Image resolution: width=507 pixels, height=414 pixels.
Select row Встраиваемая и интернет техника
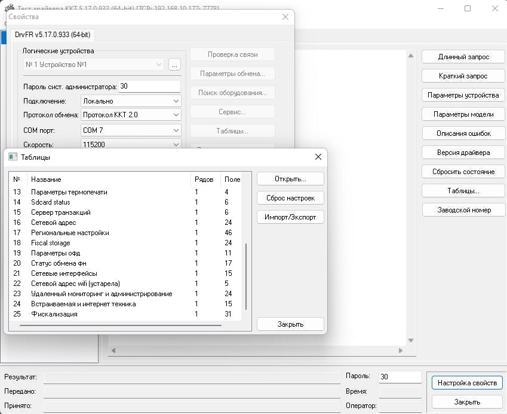pos(126,303)
